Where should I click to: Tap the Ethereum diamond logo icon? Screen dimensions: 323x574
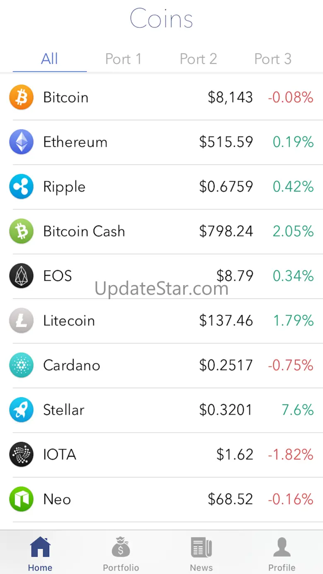click(21, 142)
